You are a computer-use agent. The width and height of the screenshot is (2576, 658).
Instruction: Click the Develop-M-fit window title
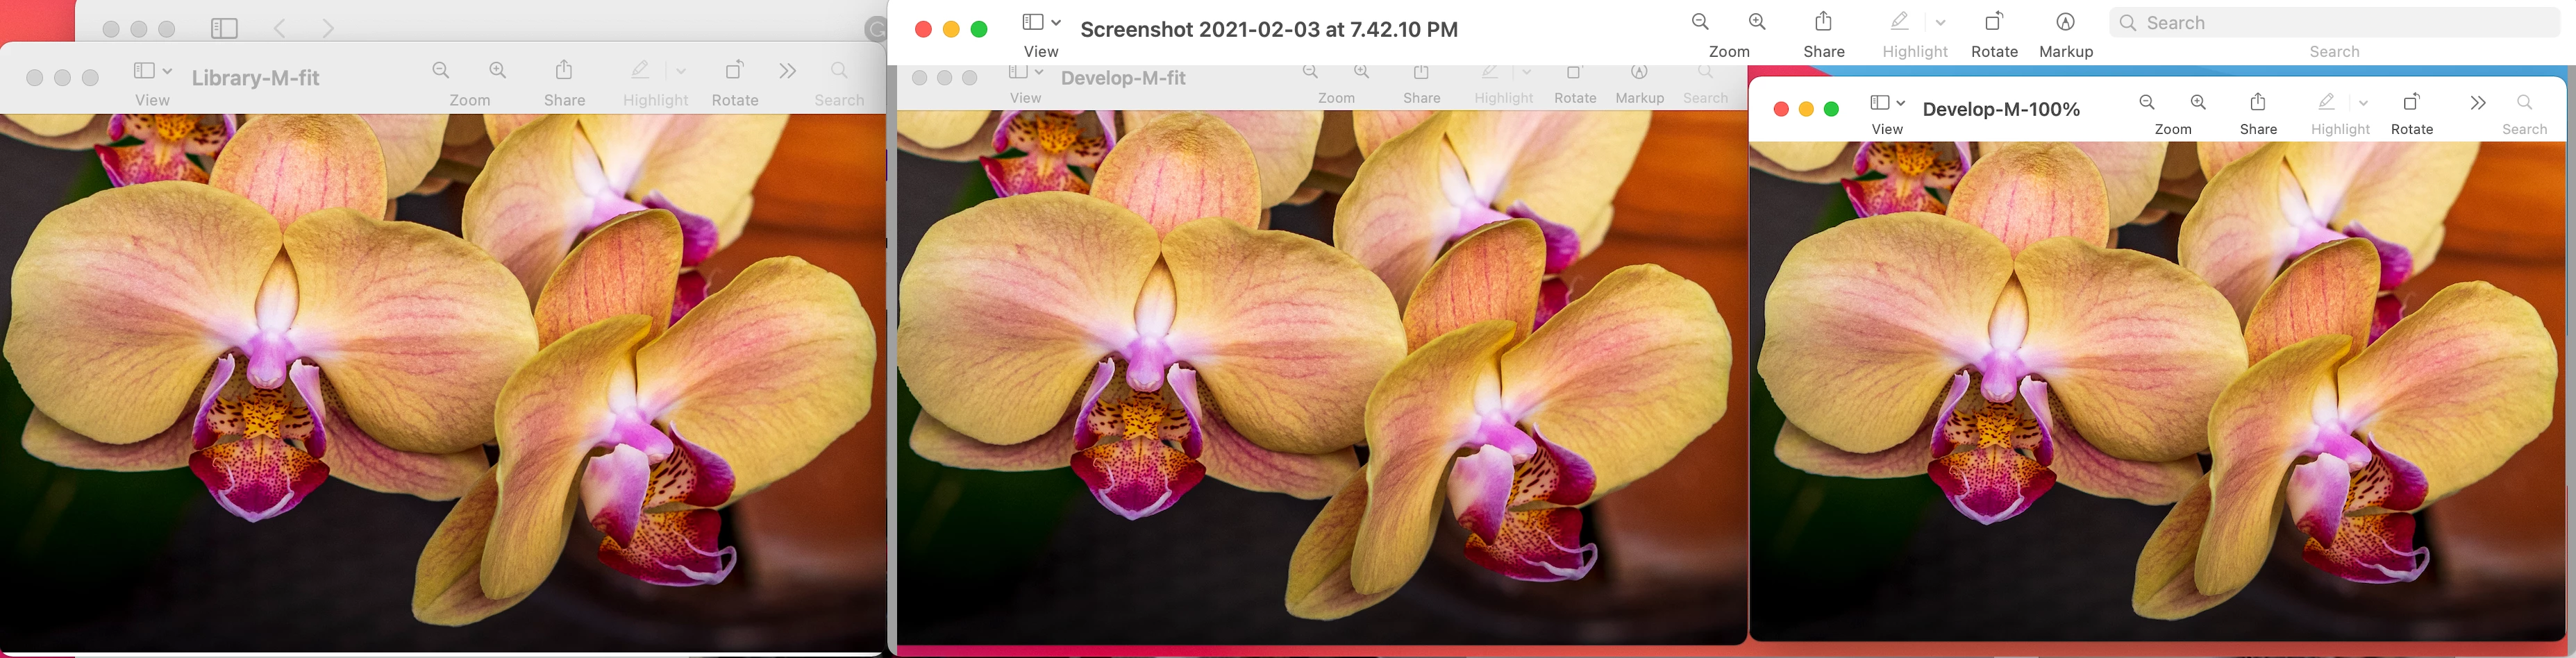tap(1123, 77)
